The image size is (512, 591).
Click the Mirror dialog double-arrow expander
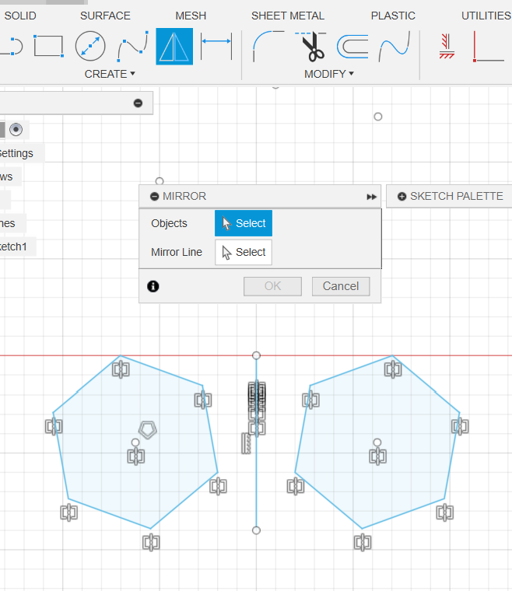(371, 197)
